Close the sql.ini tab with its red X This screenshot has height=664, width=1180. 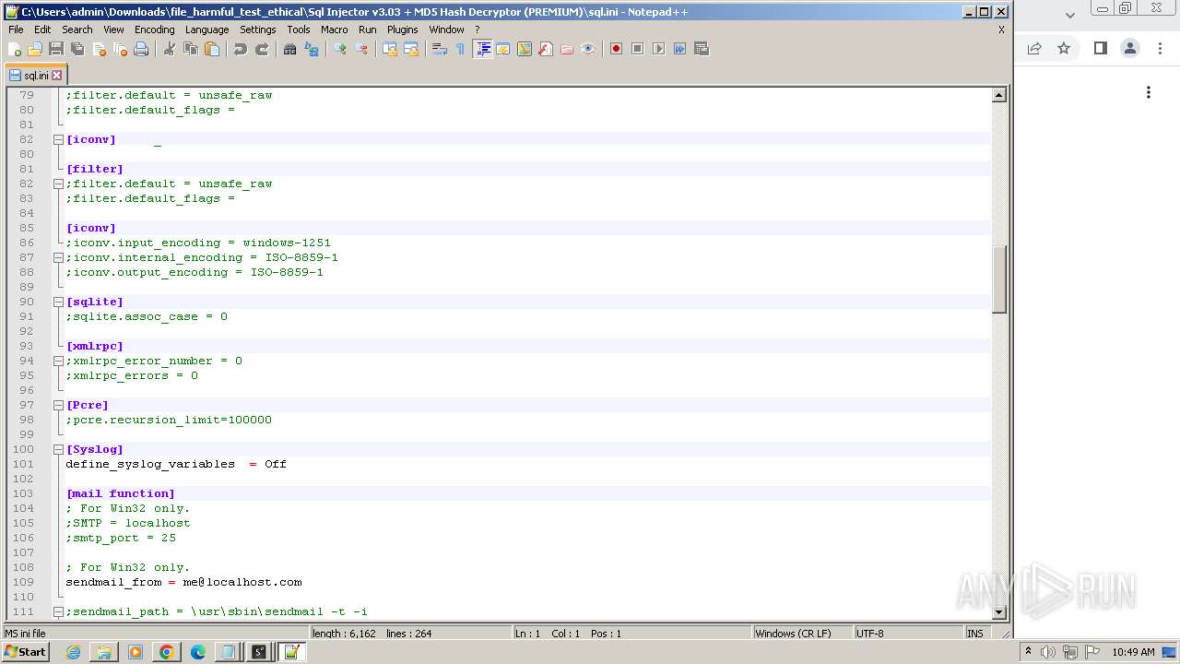click(x=56, y=76)
